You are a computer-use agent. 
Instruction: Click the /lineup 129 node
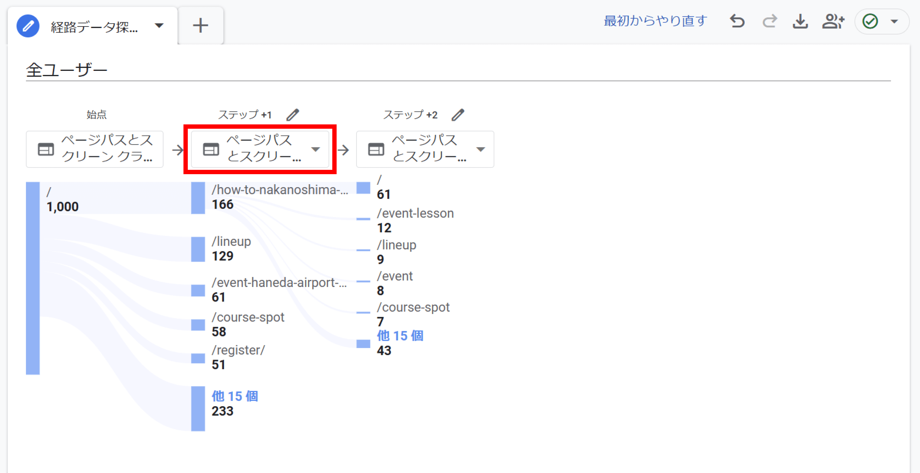click(x=198, y=249)
